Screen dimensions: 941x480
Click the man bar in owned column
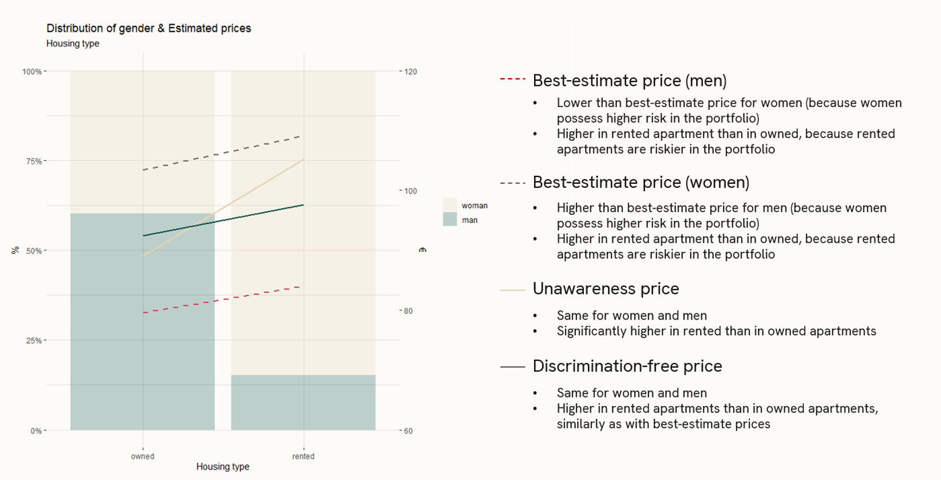pyautogui.click(x=143, y=322)
